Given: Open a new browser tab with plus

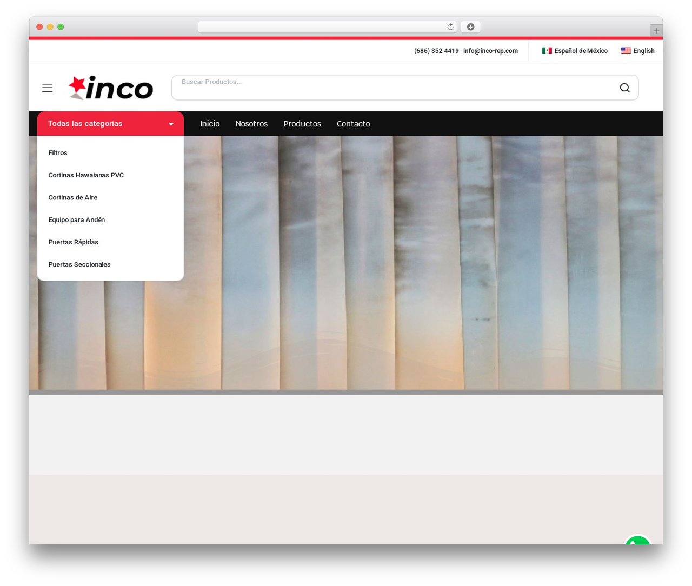Looking at the screenshot, I should (656, 31).
